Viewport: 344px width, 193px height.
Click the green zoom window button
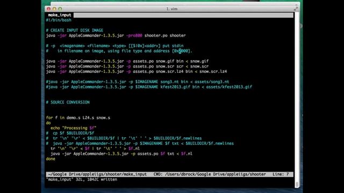[x=60, y=9]
